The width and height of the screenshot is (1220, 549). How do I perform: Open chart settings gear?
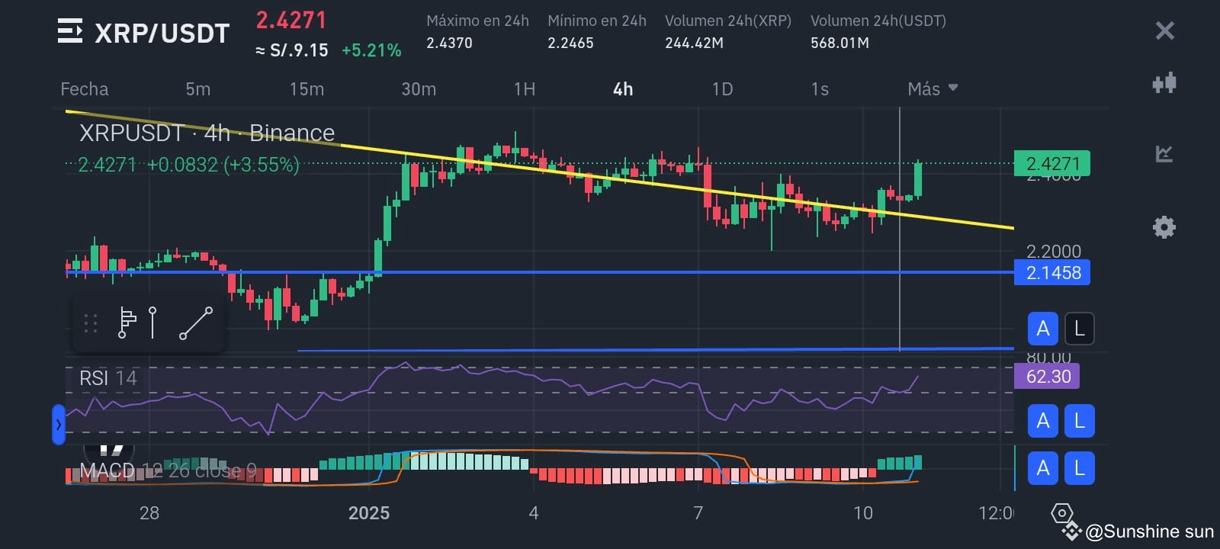point(1164,226)
